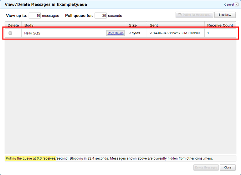Open More Details for the Hello SQS message
This screenshot has height=175, width=241.
point(115,33)
